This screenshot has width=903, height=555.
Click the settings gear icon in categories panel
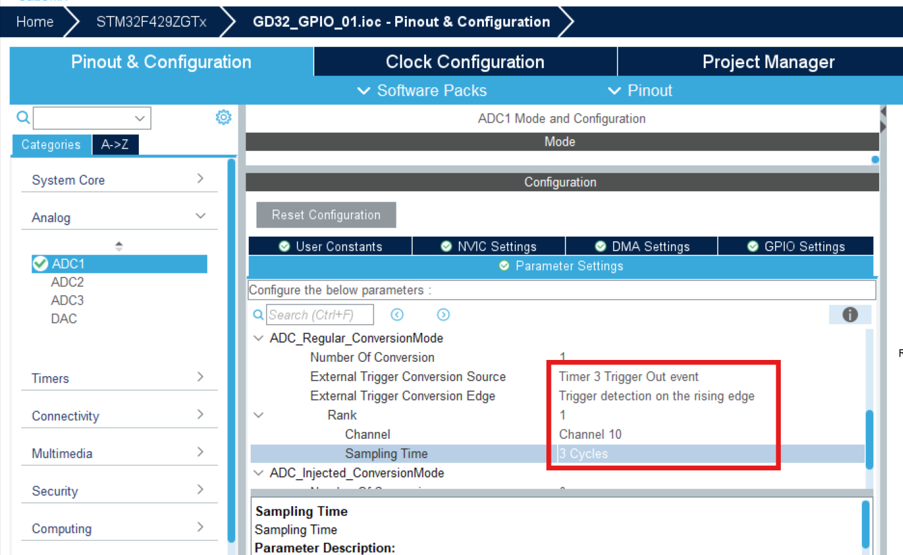223,117
